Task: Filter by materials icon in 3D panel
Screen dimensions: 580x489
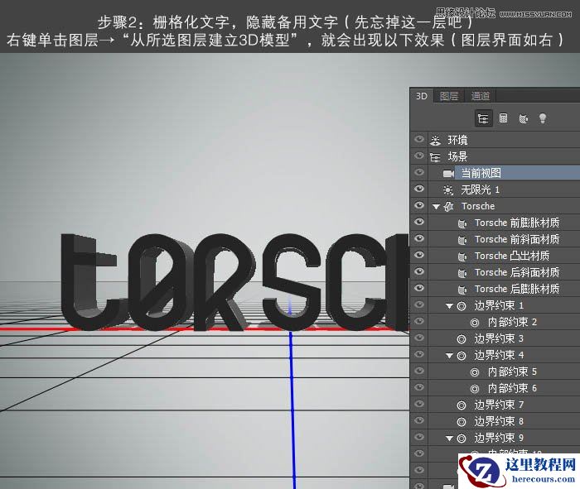Action: [x=524, y=119]
